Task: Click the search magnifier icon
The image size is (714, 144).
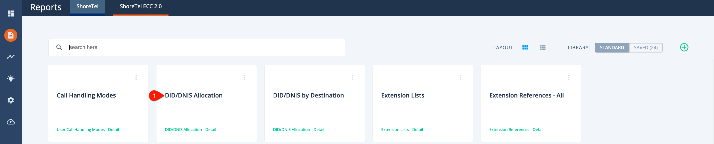Action: (59, 47)
